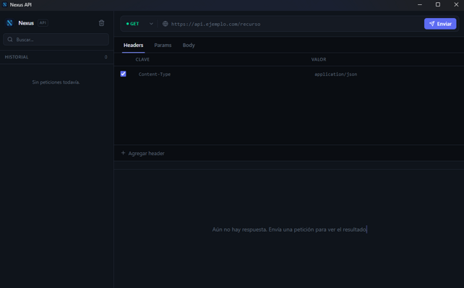The height and width of the screenshot is (288, 464).
Task: Click the Nexus logo icon in sidebar
Action: [x=10, y=23]
